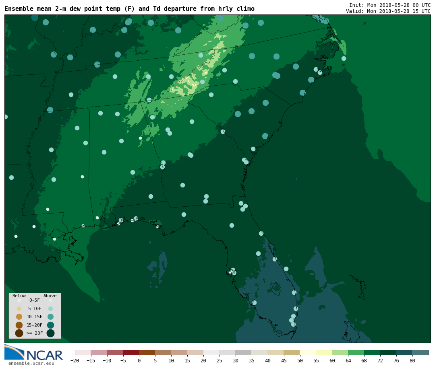Pick the colorbar swatch right of 80
435x368 pixels.
pyautogui.click(x=420, y=352)
